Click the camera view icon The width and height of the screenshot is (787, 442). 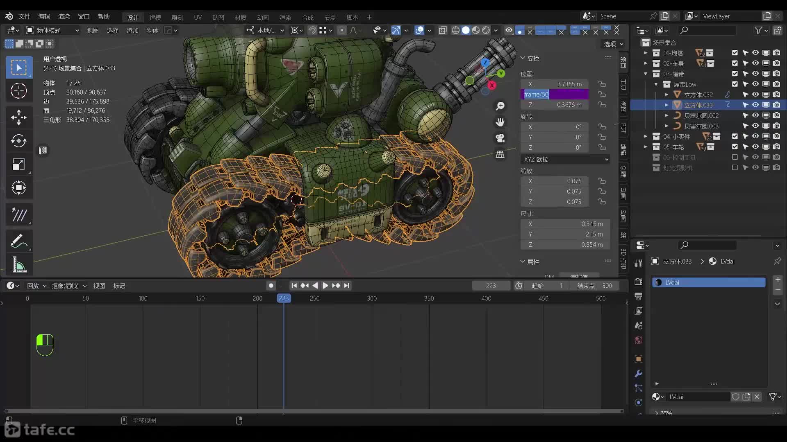(x=500, y=138)
